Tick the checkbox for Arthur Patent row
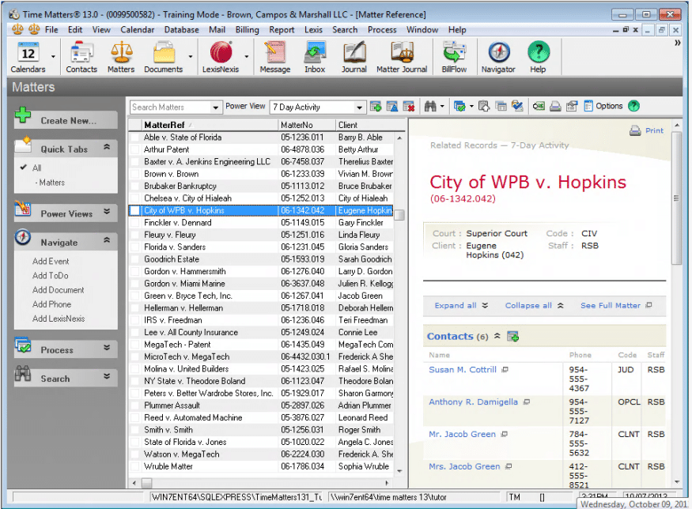 (x=134, y=149)
